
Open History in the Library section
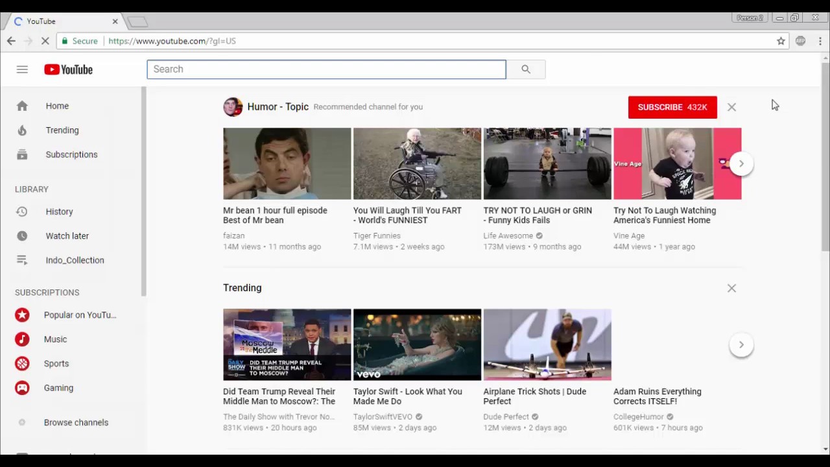click(x=71, y=211)
